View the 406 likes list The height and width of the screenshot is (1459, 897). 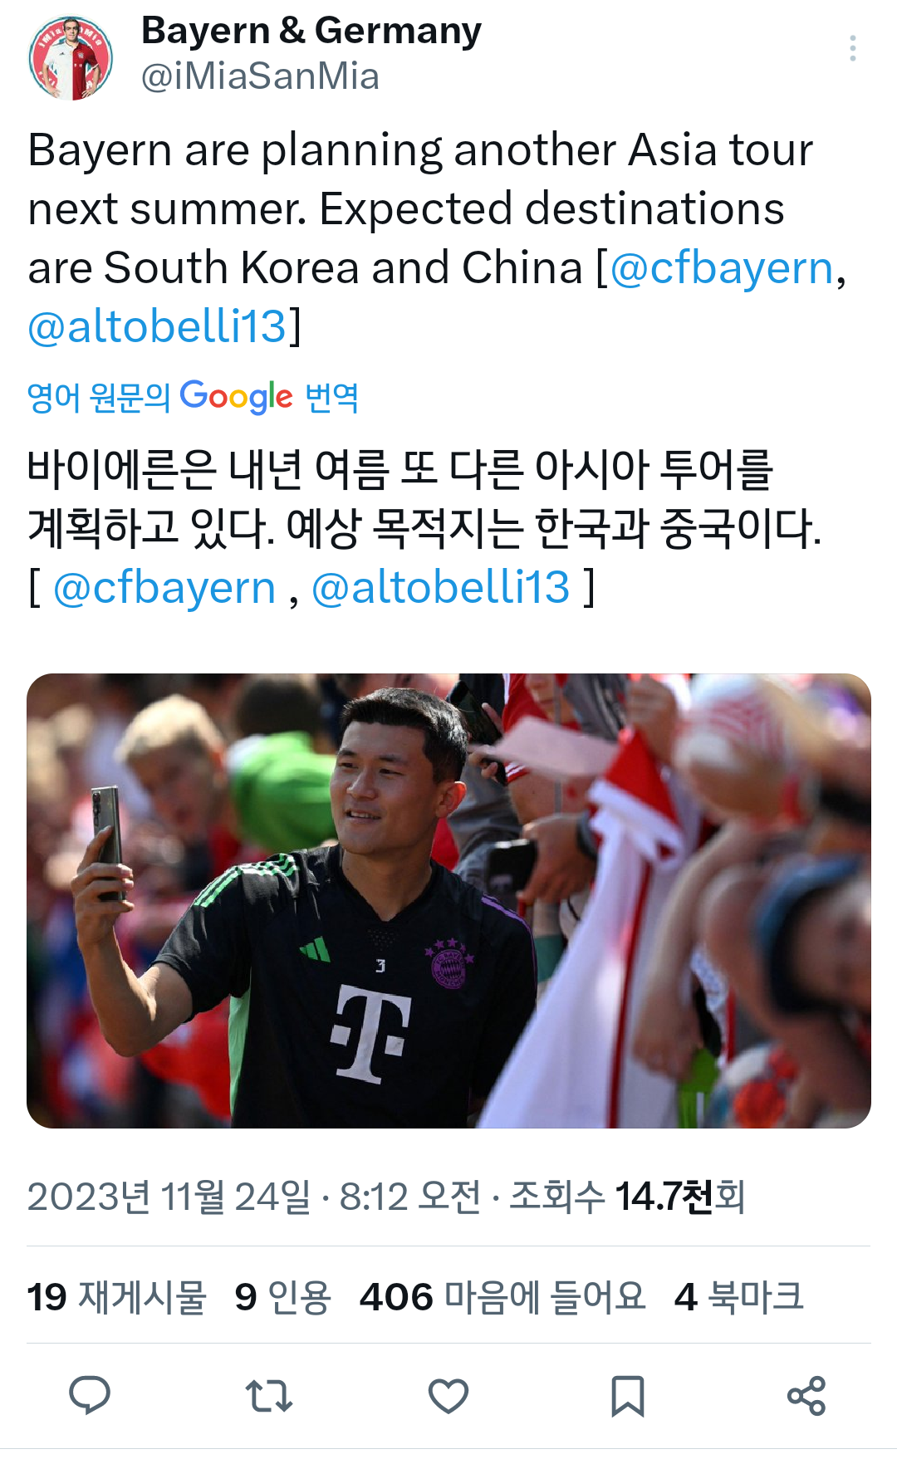pyautogui.click(x=502, y=1297)
